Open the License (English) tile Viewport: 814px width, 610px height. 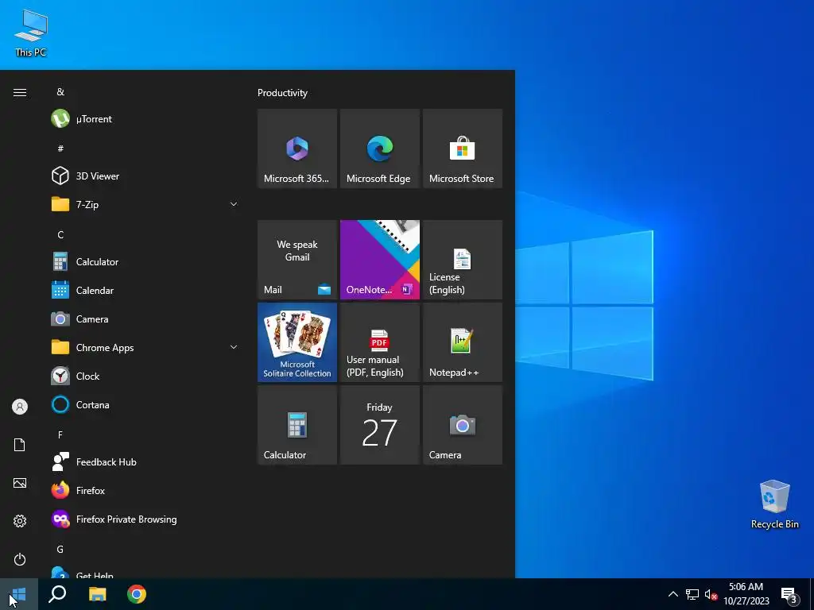(x=463, y=260)
